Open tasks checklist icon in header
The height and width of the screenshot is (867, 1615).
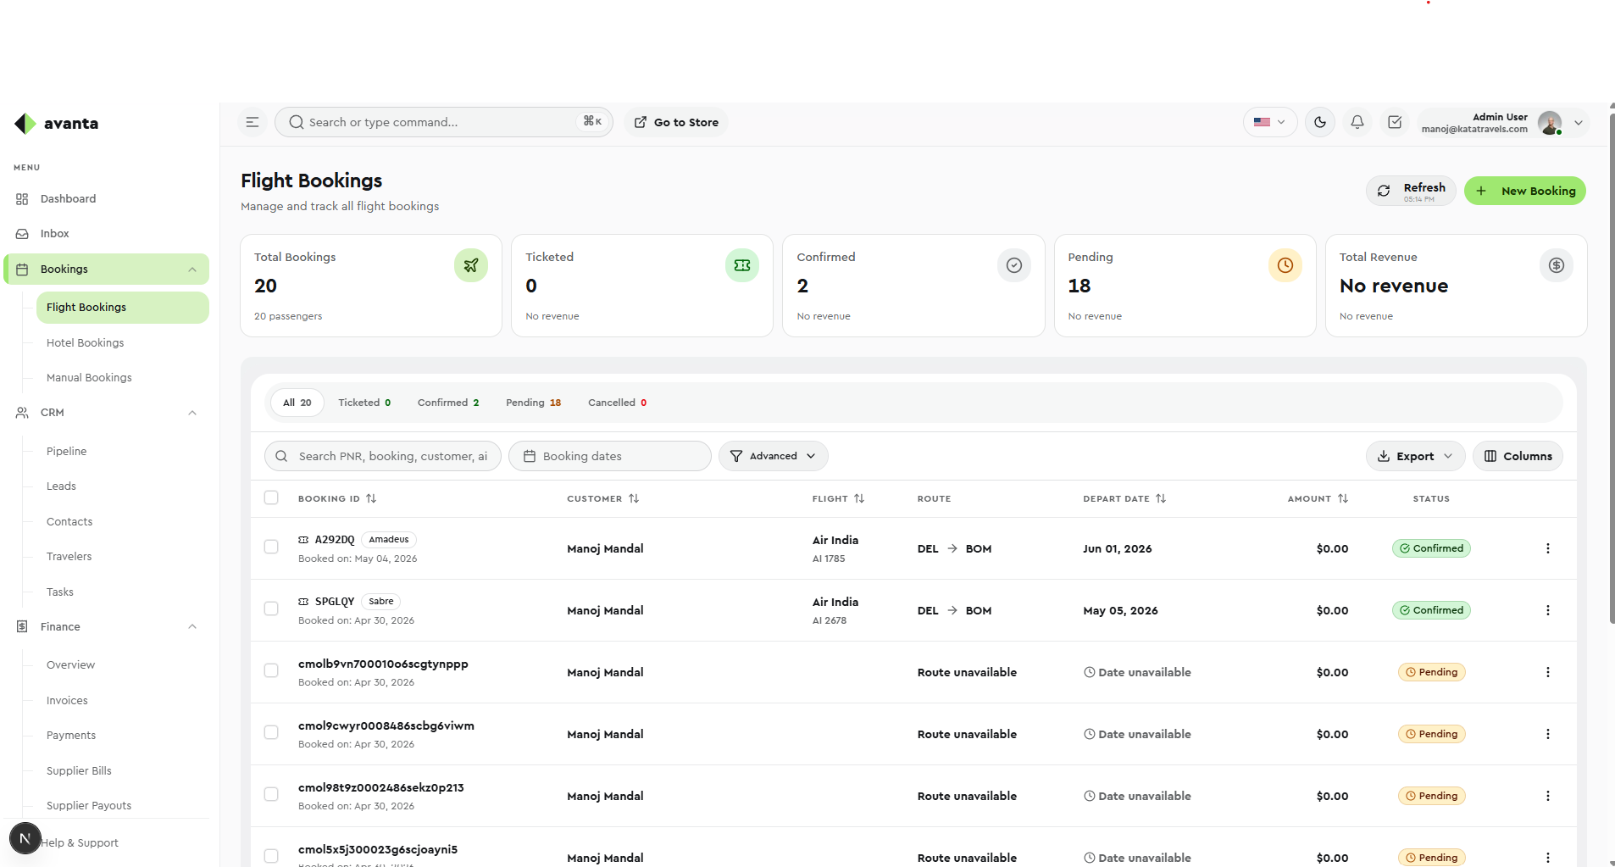tap(1395, 122)
